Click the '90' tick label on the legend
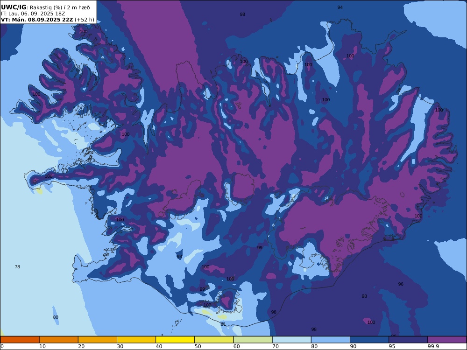Viewport: 467px width, 350px height. pos(353,346)
